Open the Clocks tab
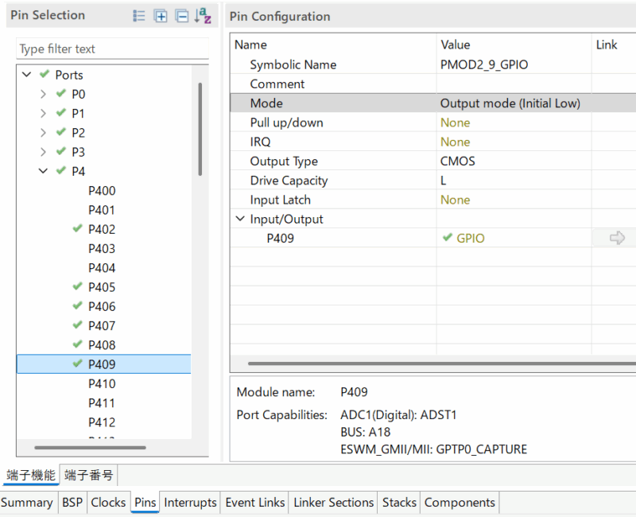 [108, 502]
